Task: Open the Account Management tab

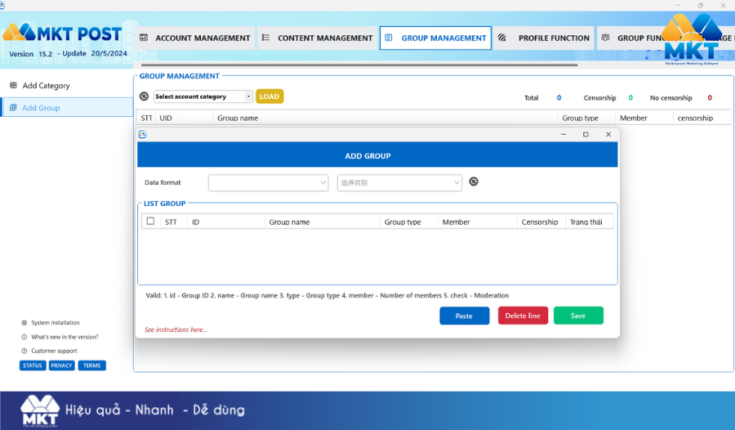Action: click(x=196, y=38)
